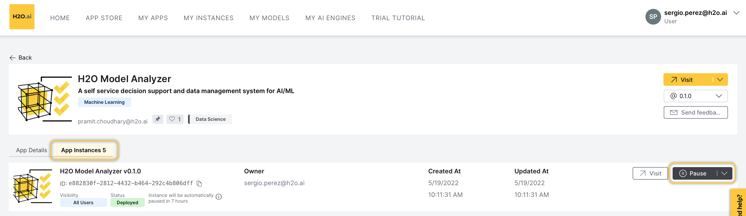This screenshot has width=746, height=216.
Task: Select the App Instances tab
Action: point(83,150)
